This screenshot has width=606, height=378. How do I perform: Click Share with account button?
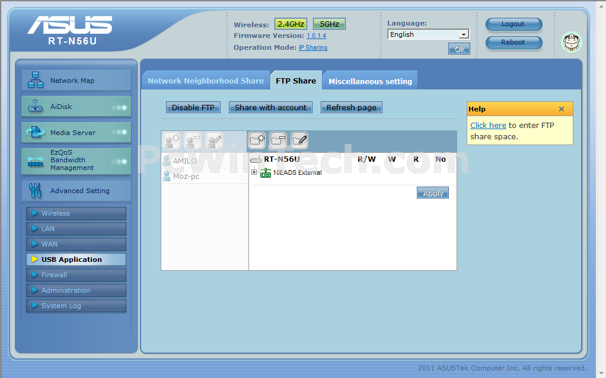pyautogui.click(x=270, y=107)
